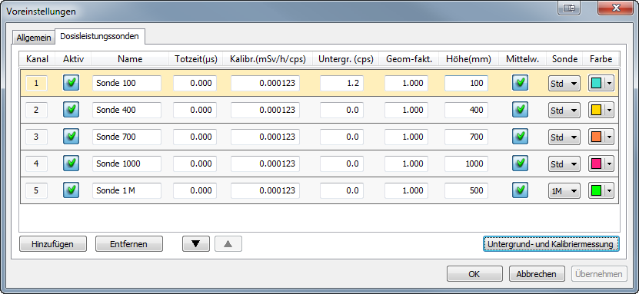Click the Farbe column header
Image resolution: width=639 pixels, height=294 pixels.
pos(601,59)
